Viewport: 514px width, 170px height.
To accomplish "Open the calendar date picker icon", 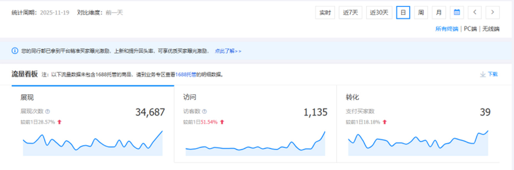I will point(457,12).
